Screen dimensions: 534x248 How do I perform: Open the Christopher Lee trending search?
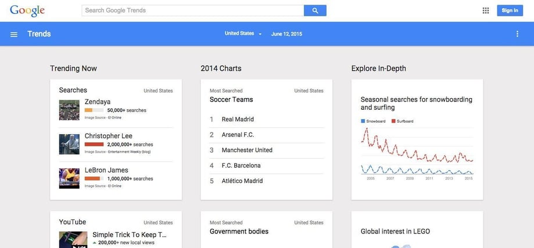(108, 136)
